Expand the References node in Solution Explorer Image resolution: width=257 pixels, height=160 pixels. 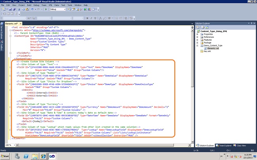198,37
